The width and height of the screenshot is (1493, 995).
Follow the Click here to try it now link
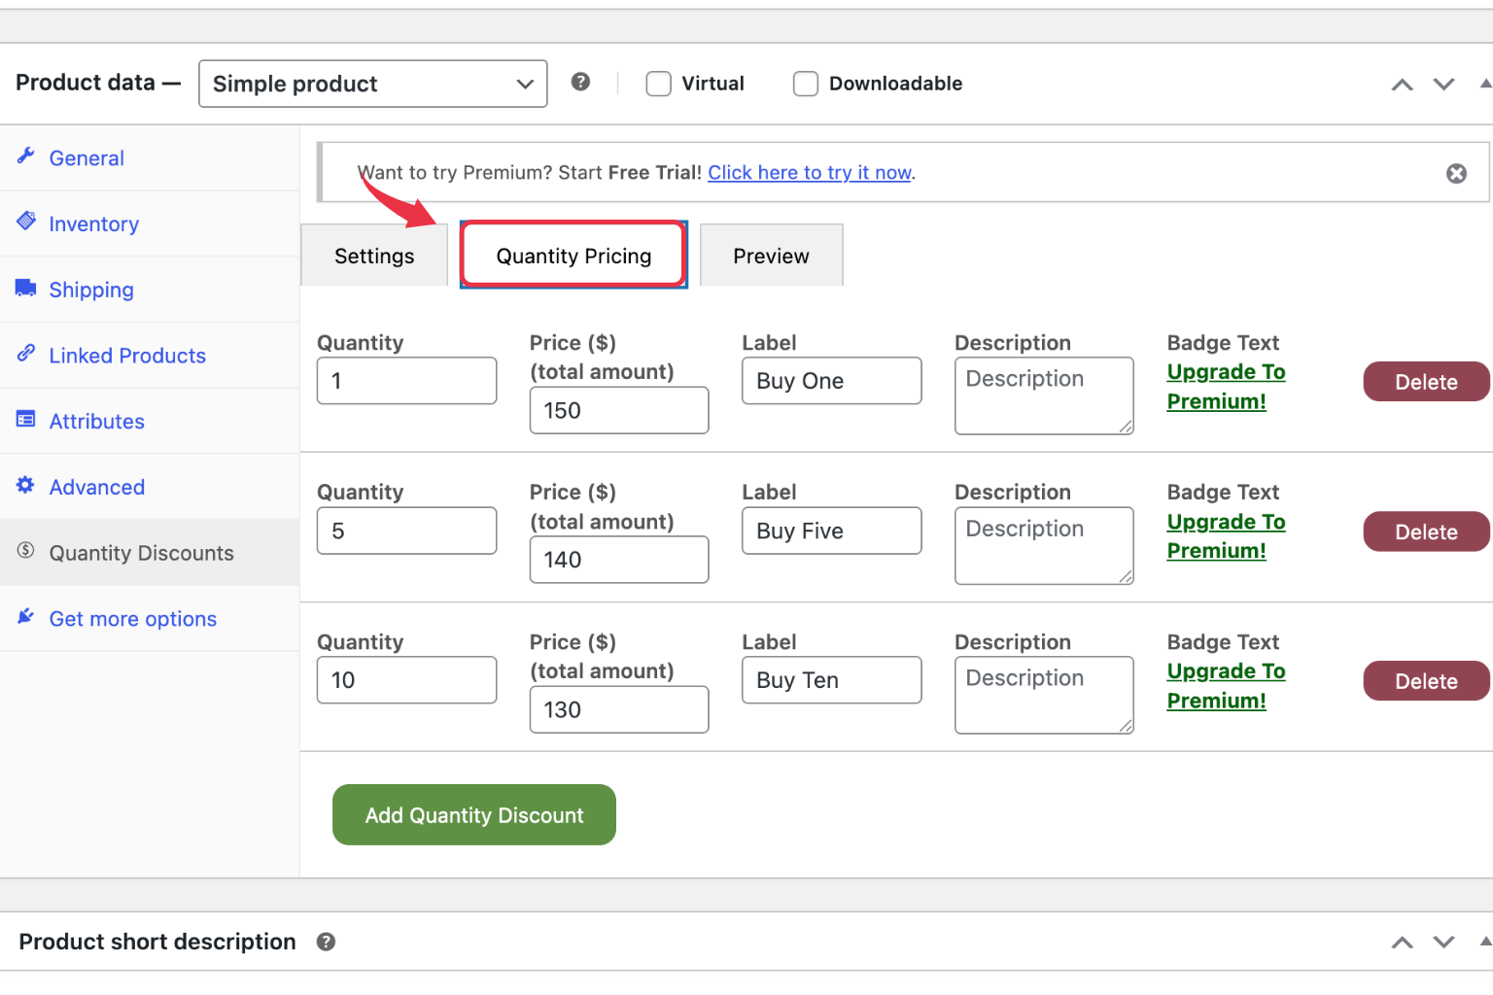[x=809, y=173]
